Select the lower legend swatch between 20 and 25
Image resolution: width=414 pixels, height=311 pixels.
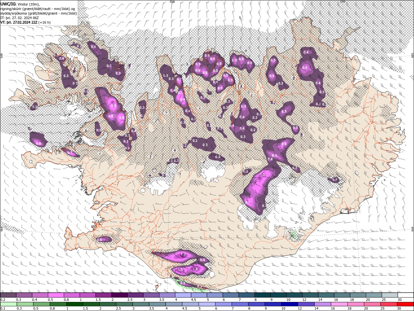coord(372,304)
